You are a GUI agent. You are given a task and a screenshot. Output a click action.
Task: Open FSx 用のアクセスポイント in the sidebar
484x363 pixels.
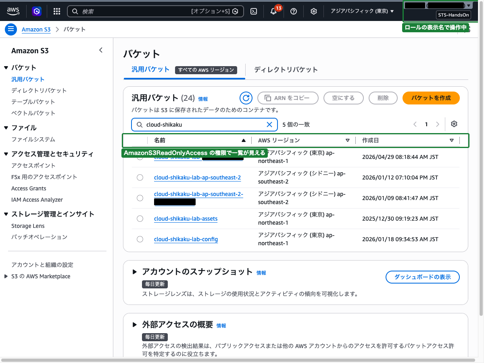coord(44,177)
